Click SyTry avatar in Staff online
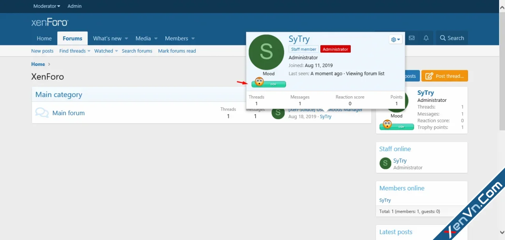The height and width of the screenshot is (240, 505). point(385,163)
